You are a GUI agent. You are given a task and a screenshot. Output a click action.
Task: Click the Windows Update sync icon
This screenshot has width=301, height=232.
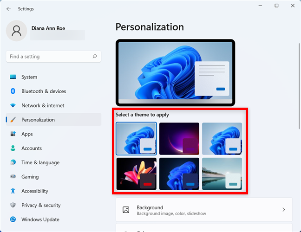point(13,219)
